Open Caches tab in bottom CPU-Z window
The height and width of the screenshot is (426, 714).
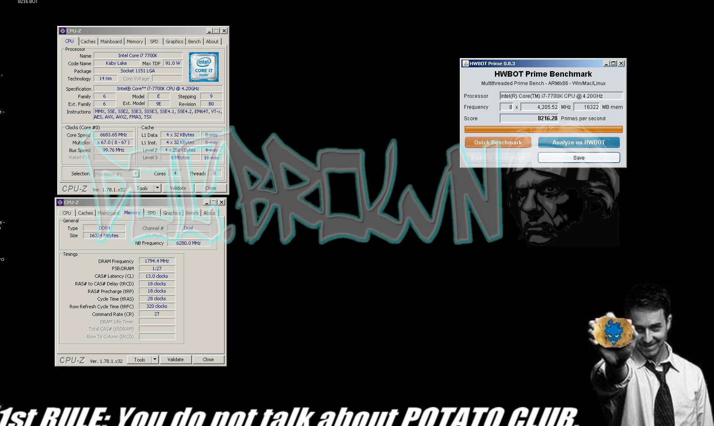pyautogui.click(x=86, y=213)
